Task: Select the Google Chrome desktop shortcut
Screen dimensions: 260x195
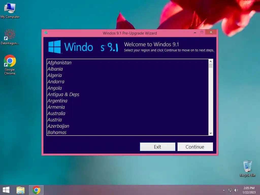Action: (x=10, y=65)
